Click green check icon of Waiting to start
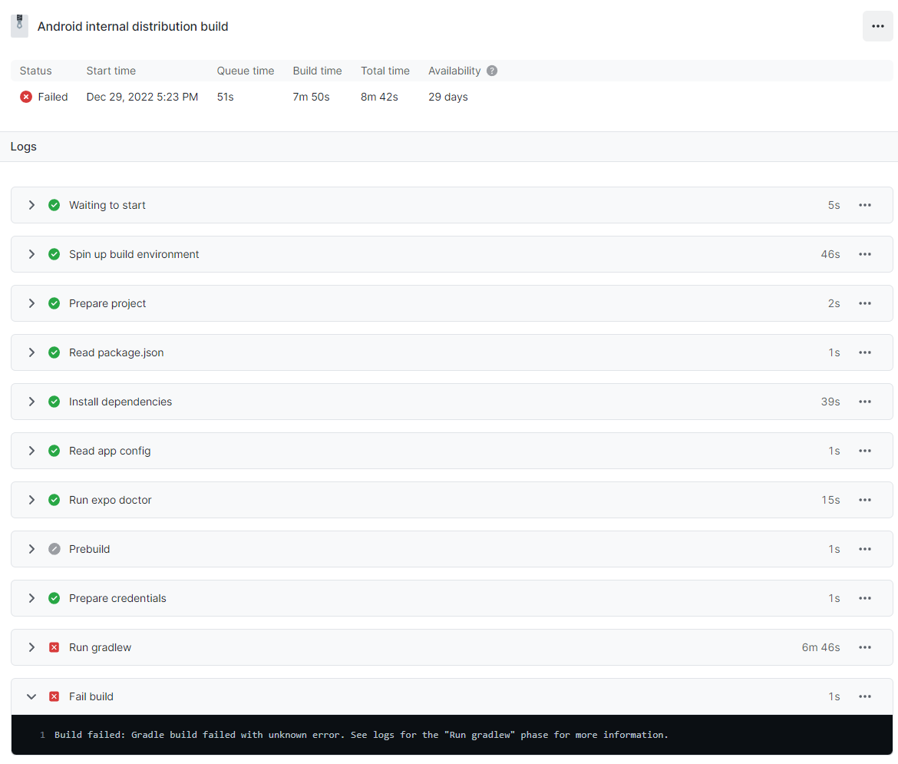898x764 pixels. click(54, 205)
